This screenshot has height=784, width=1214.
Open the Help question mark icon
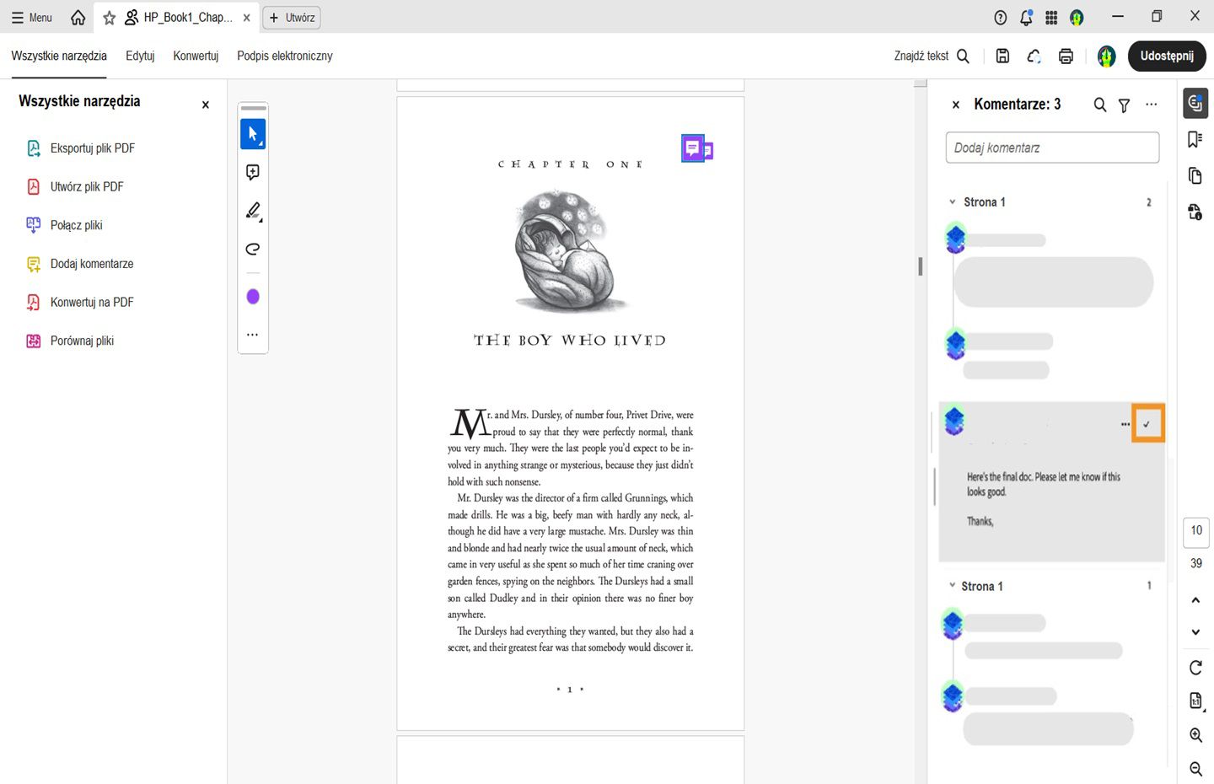pyautogui.click(x=1001, y=18)
